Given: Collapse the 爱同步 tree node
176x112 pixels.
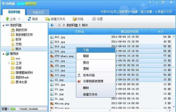Looking at the screenshot, I should (3, 54).
